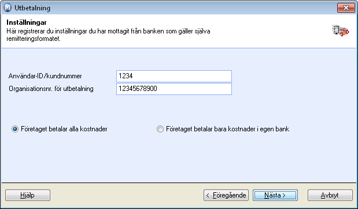Click the remittance file transfer icon in header
The height and width of the screenshot is (209, 358).
point(341,31)
